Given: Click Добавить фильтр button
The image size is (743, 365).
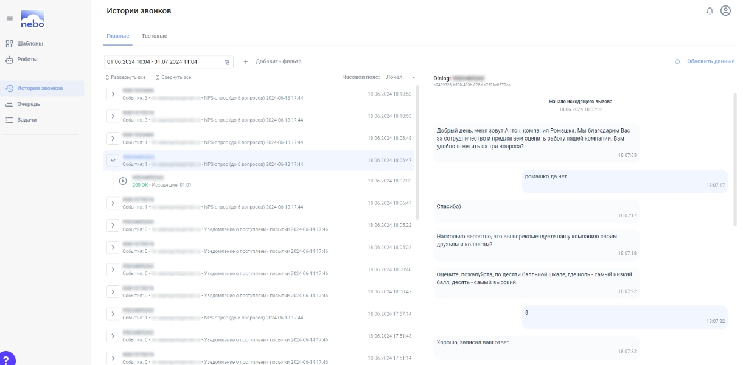Looking at the screenshot, I should click(x=273, y=61).
